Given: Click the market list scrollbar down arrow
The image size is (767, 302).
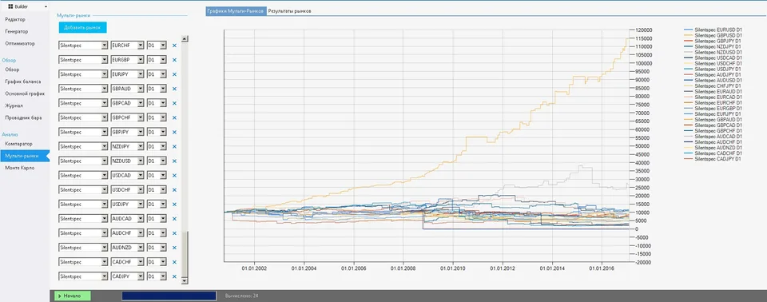Looking at the screenshot, I should (x=185, y=280).
